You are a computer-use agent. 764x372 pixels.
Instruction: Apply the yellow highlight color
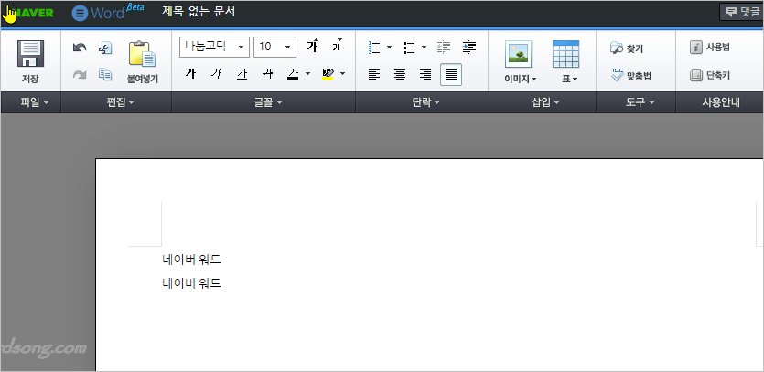pos(328,73)
